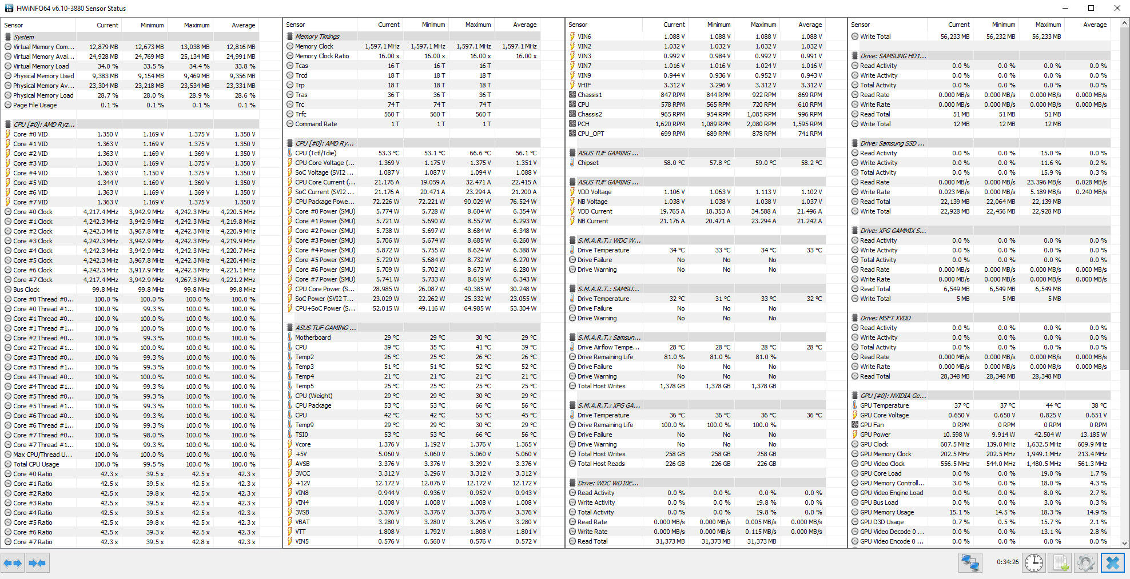The height and width of the screenshot is (579, 1130).
Task: Select the NB Current row
Action: (695, 221)
